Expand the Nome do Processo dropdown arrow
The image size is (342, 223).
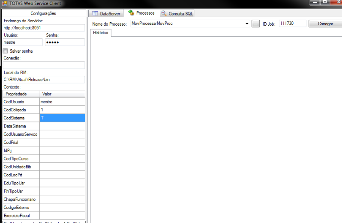[247, 24]
